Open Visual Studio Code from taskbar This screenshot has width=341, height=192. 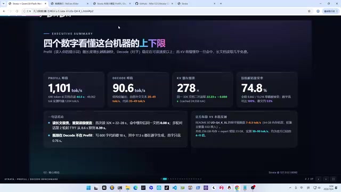(175, 188)
